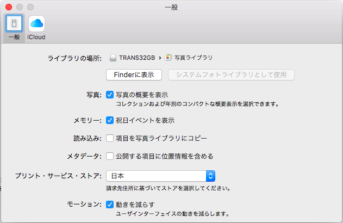Click the 写真ライブラリ path text
This screenshot has width=343, height=223.
tap(194, 58)
